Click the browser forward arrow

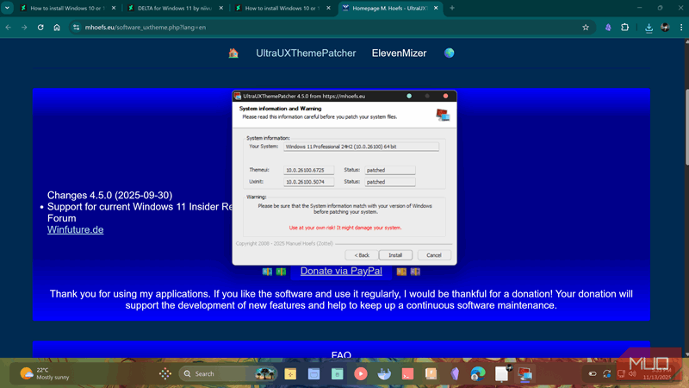pyautogui.click(x=24, y=28)
